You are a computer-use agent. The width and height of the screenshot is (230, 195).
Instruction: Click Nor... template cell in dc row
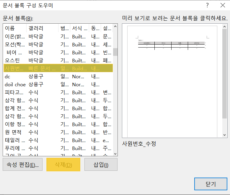(78, 77)
